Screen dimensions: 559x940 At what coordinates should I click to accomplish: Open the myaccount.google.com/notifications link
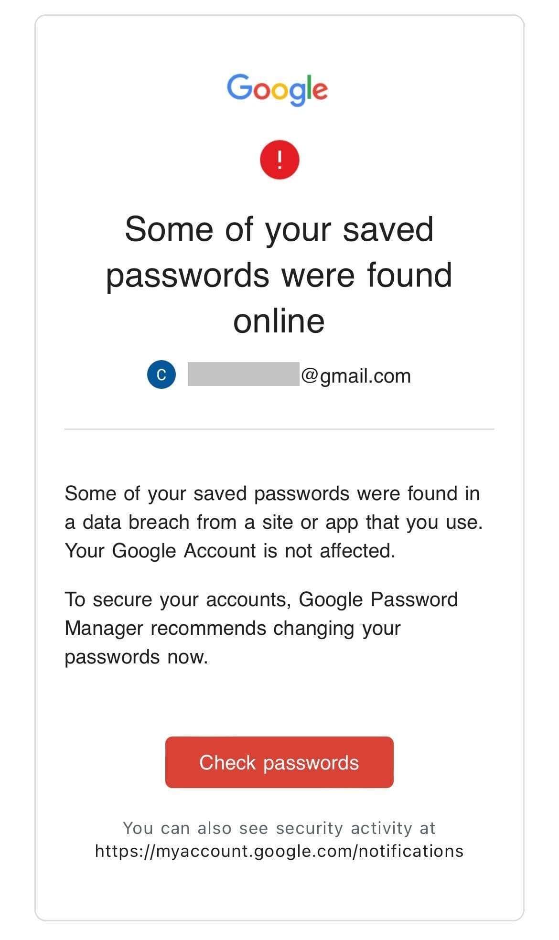pyautogui.click(x=279, y=851)
